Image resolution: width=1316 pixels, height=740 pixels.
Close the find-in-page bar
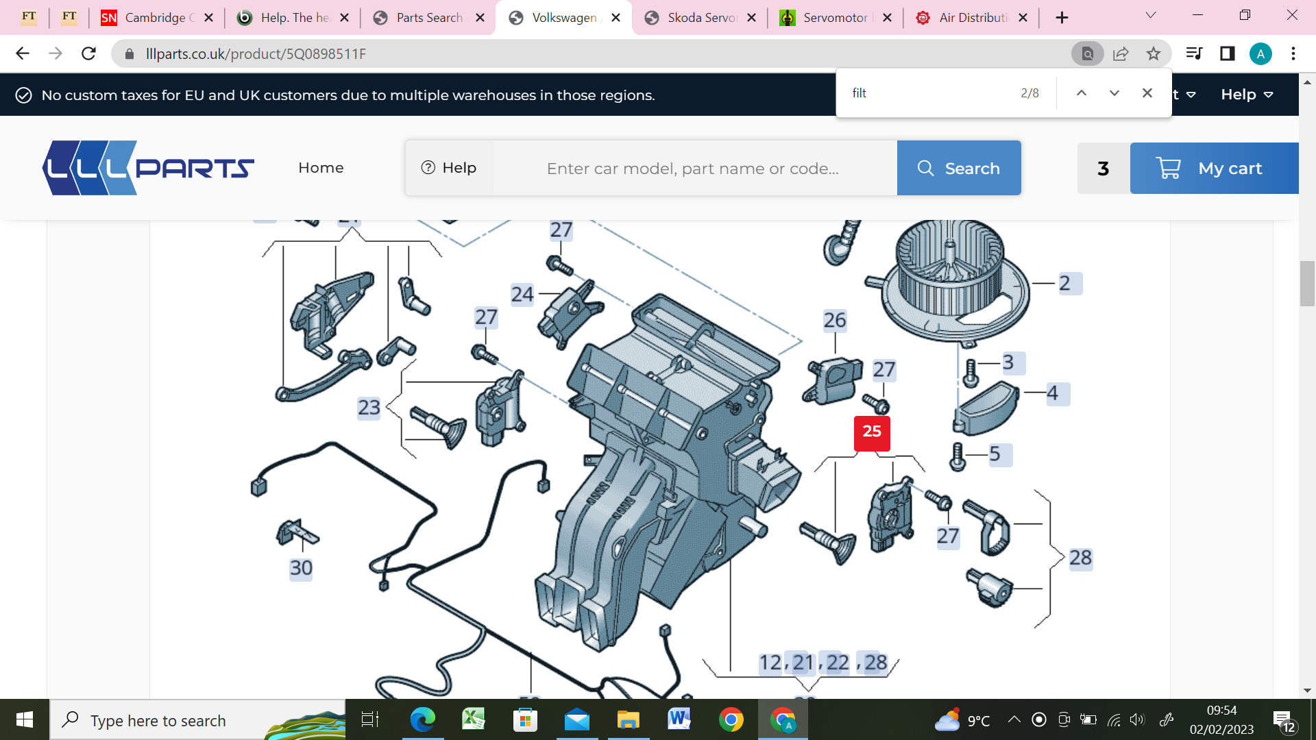1147,93
